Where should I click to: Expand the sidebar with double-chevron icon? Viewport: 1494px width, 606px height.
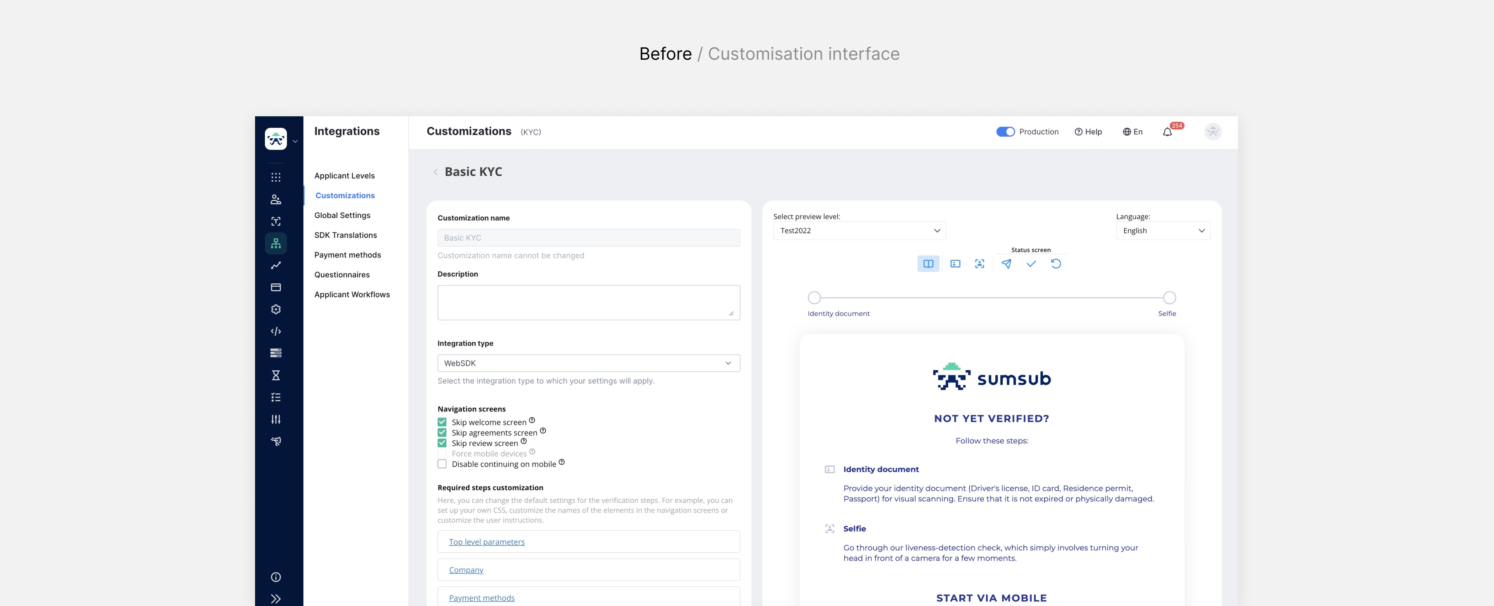(x=276, y=599)
